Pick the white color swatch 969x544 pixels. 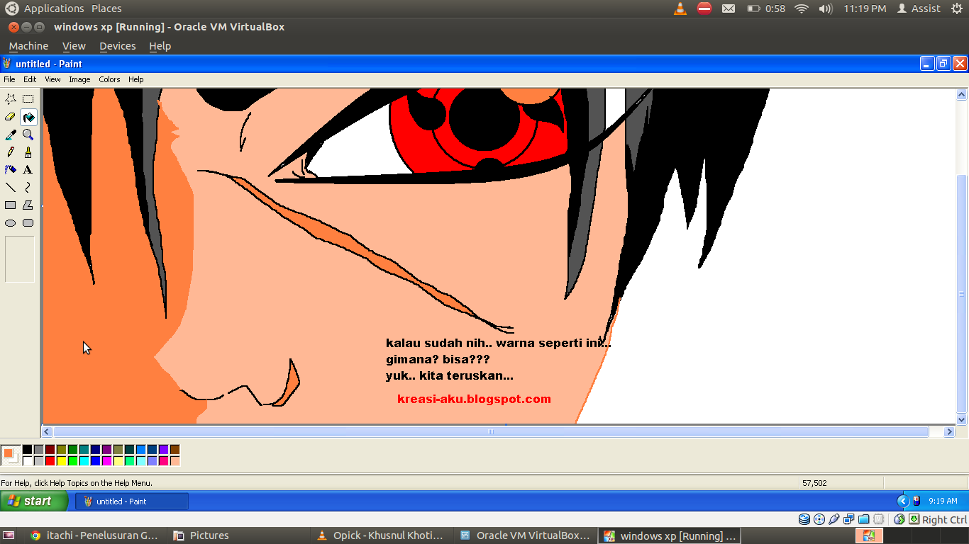point(27,461)
